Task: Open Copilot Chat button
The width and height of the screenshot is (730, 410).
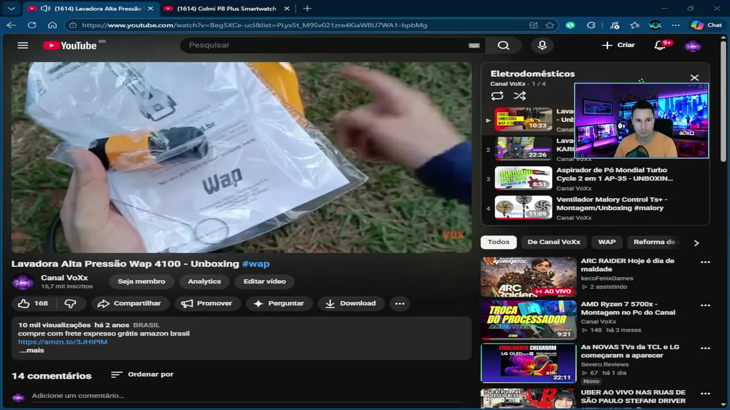Action: pos(707,25)
